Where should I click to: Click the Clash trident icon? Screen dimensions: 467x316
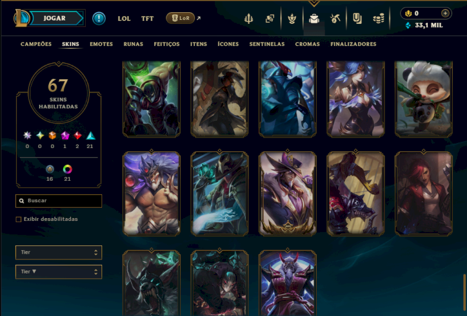click(249, 19)
